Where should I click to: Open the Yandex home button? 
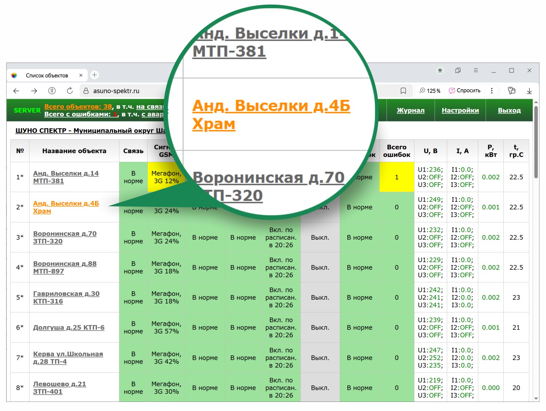coord(52,91)
